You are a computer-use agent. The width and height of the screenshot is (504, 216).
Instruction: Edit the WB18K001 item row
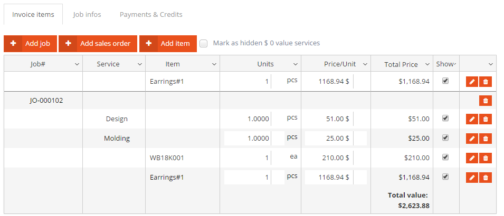(472, 158)
